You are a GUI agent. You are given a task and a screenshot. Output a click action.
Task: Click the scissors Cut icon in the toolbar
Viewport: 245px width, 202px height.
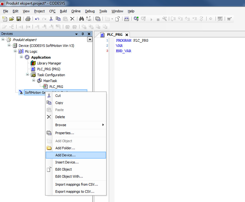pos(51,19)
